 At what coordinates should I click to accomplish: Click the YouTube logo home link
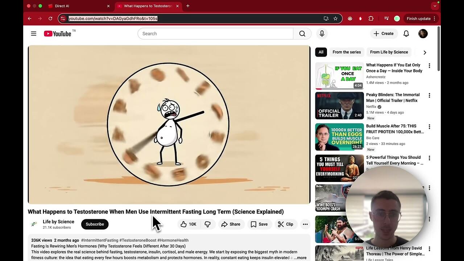click(58, 34)
